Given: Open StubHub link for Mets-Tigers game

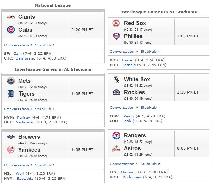Looking at the screenshot, I should click(43, 109).
